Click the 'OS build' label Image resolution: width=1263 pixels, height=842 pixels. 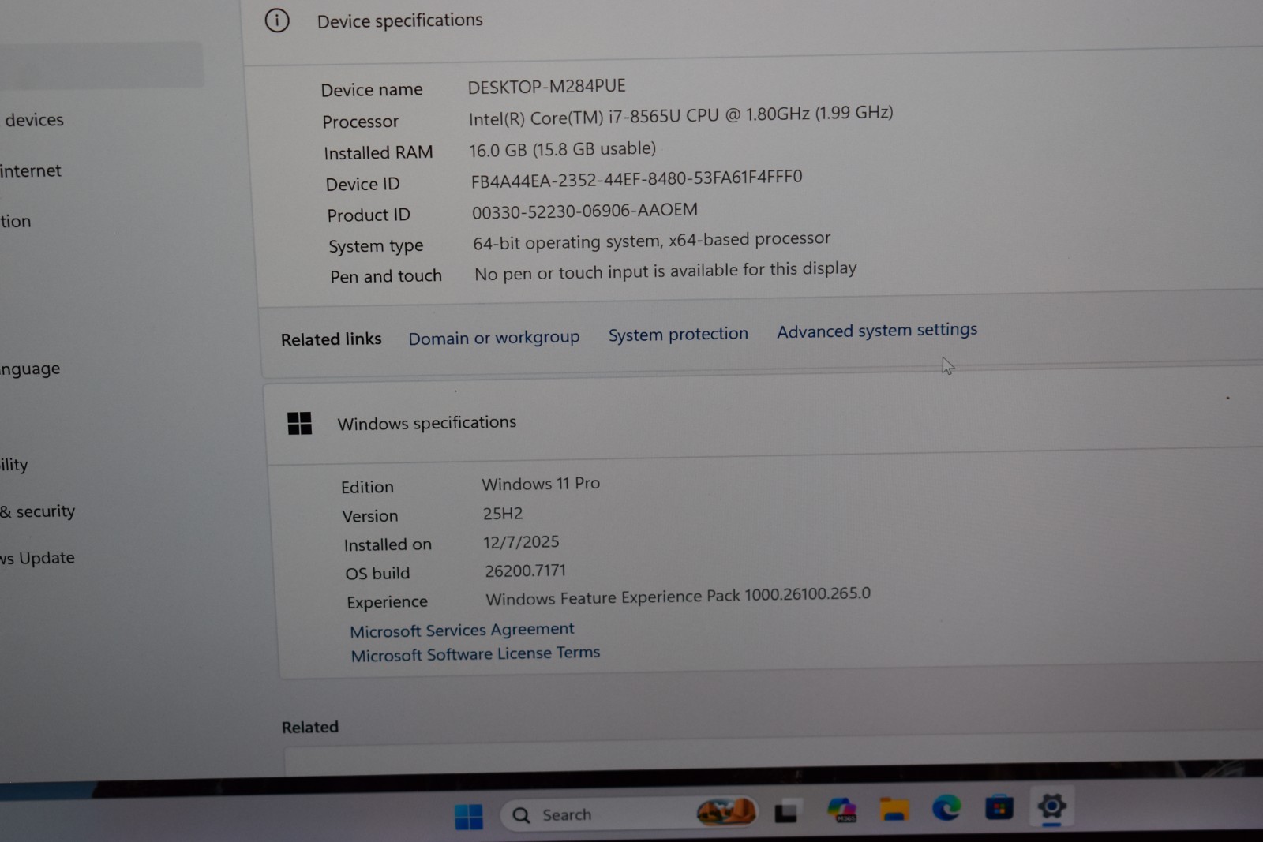377,573
